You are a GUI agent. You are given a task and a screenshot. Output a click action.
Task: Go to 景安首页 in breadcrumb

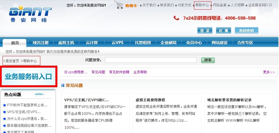12,61
